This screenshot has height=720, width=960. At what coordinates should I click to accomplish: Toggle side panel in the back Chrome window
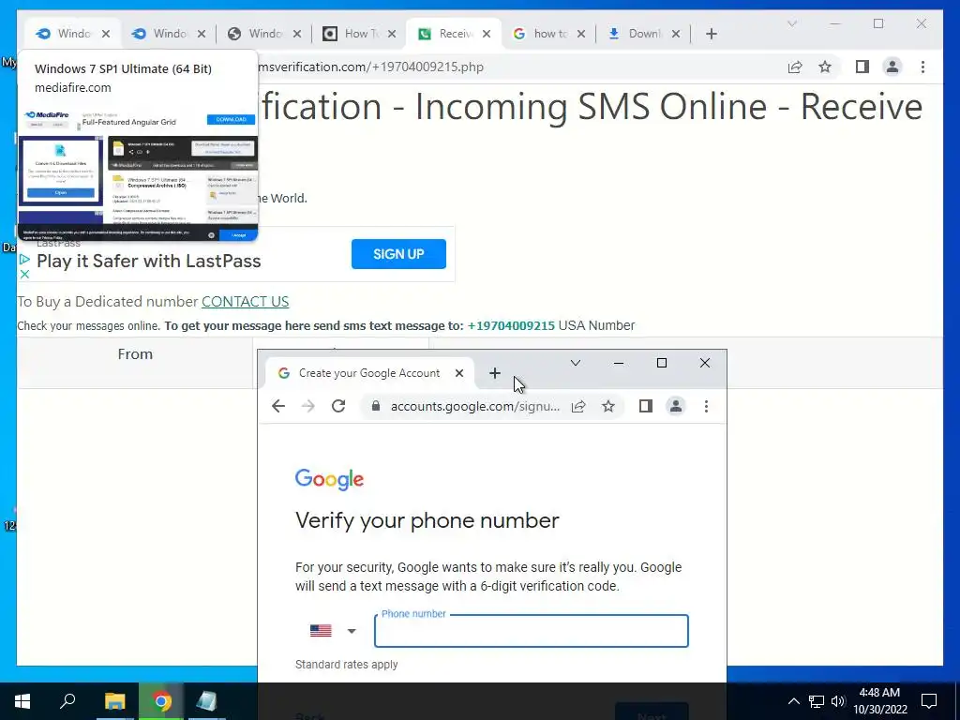click(862, 67)
